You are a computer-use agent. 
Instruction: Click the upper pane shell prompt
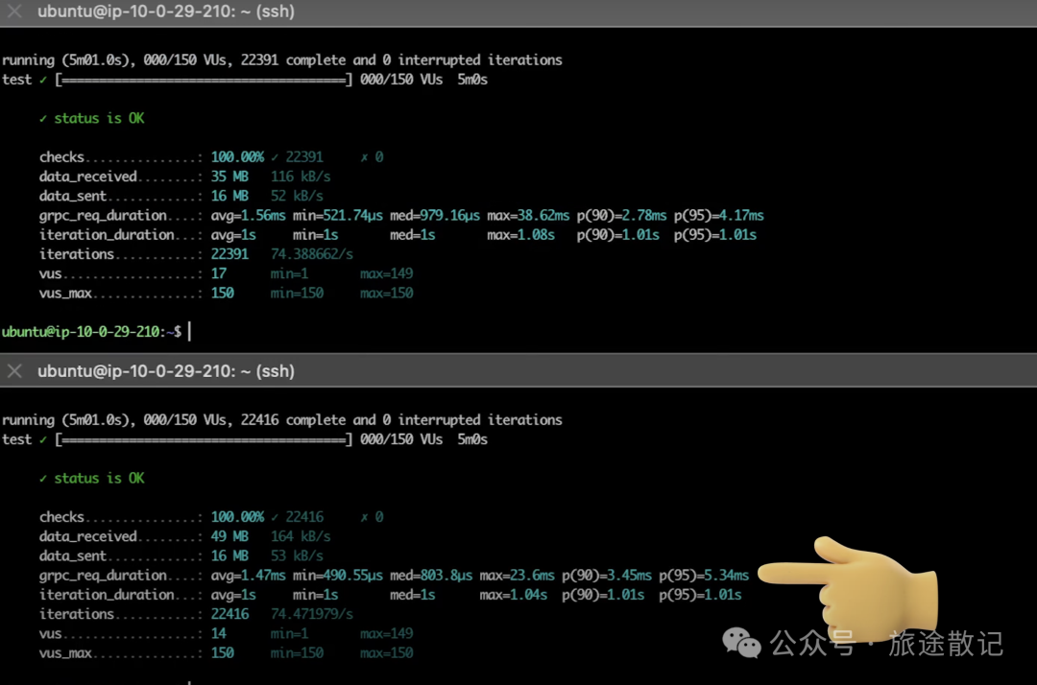point(91,332)
